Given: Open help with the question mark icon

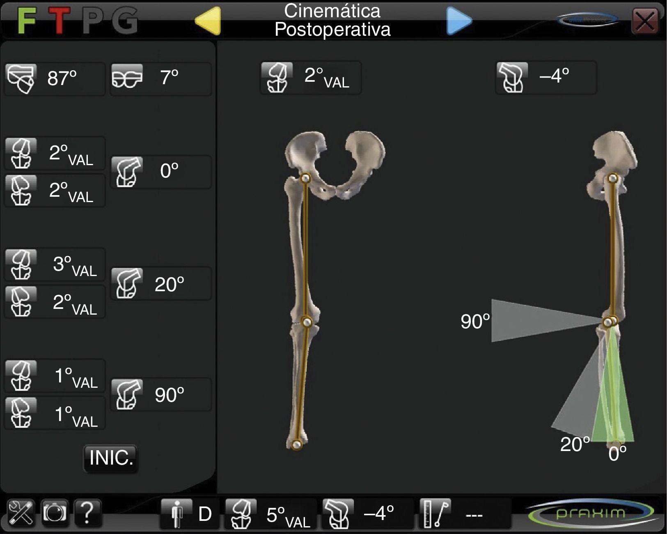Looking at the screenshot, I should [x=87, y=513].
